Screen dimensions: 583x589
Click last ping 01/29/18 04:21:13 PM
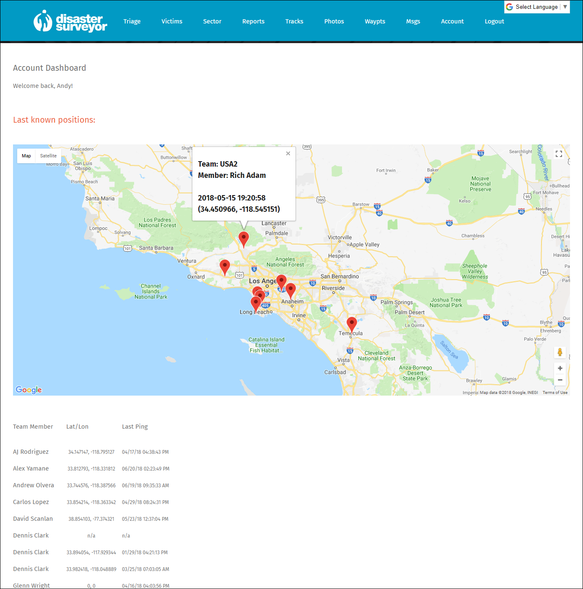tap(145, 553)
